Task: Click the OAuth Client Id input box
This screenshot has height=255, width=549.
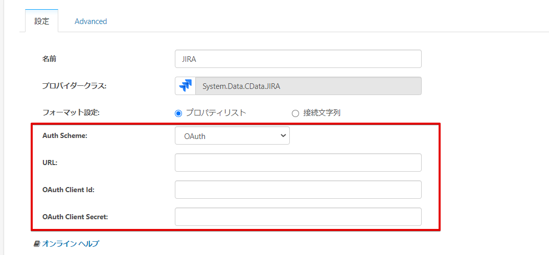Action: [x=298, y=190]
